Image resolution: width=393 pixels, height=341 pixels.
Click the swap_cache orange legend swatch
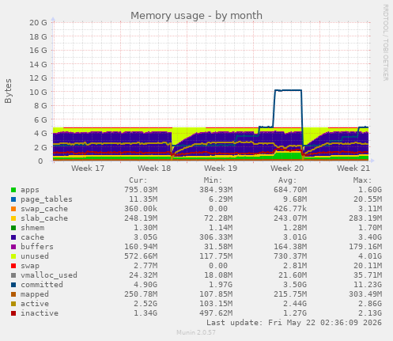(x=13, y=209)
